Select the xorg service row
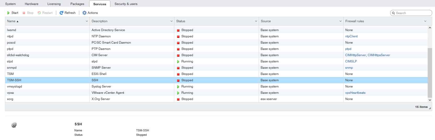The height and width of the screenshot is (140, 435). (x=47, y=99)
